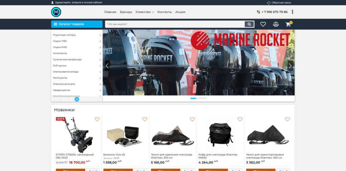Screen dimensions: 346x171
Task: Click the phone handset icon
Action: coord(258,12)
